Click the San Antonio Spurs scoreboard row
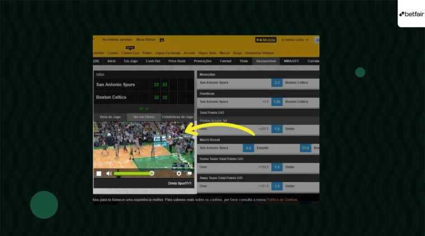The image size is (425, 236). pyautogui.click(x=144, y=85)
